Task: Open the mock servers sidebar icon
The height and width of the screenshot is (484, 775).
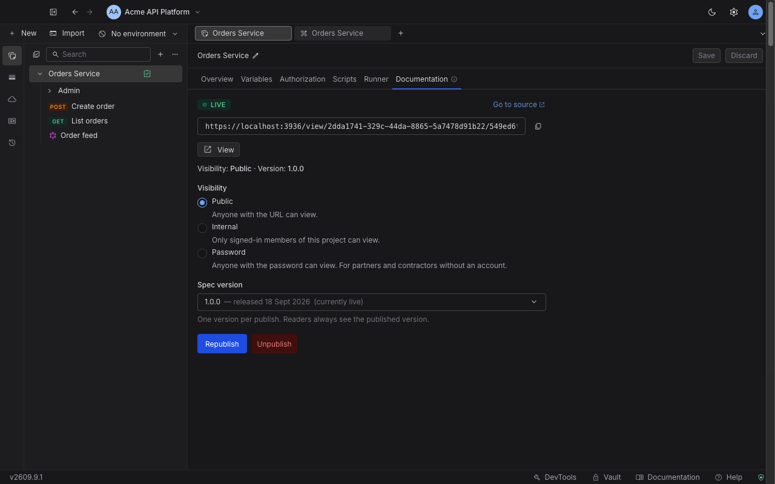Action: (12, 121)
